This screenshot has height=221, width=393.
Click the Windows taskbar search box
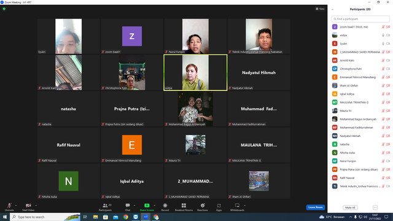coord(45,217)
